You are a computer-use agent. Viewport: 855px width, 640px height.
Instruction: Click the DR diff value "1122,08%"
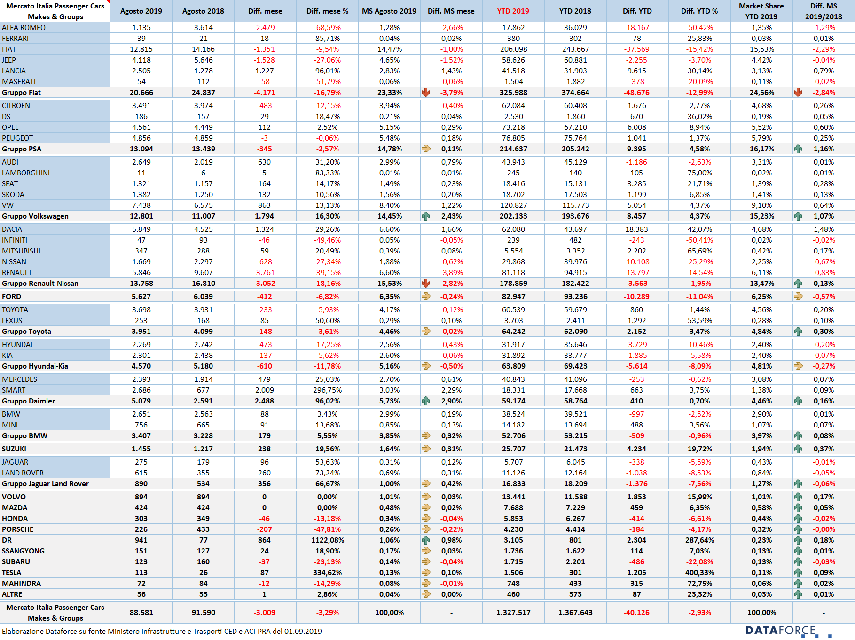pyautogui.click(x=327, y=540)
